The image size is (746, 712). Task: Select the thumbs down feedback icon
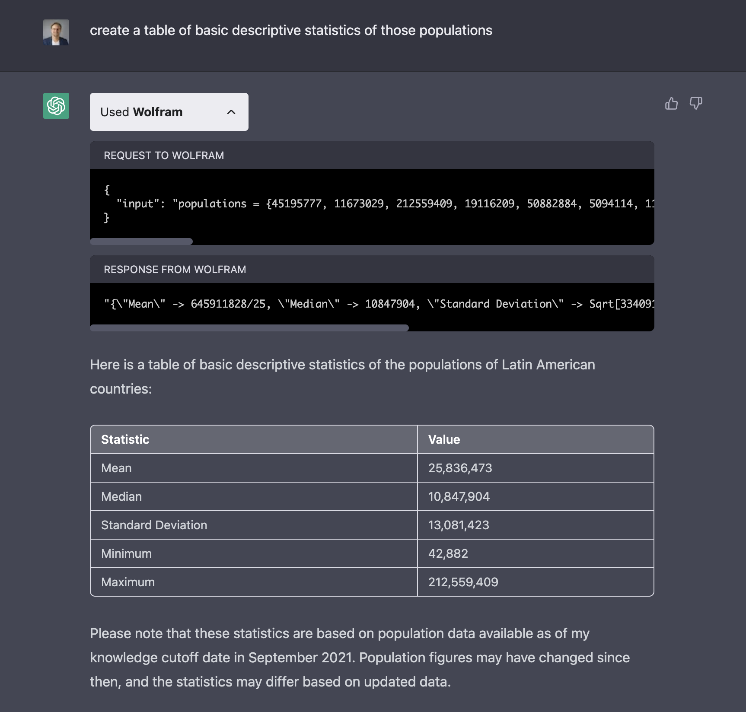point(696,103)
